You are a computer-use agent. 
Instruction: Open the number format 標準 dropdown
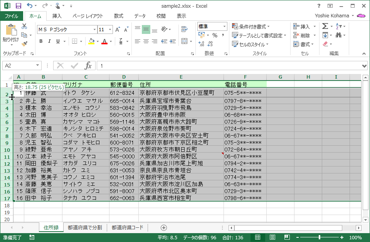(224, 27)
